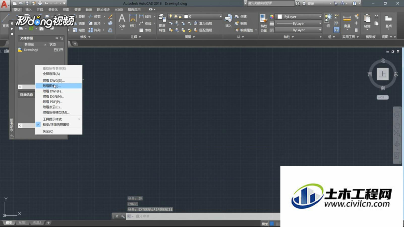Choose Attach PDF (附着 PDF) menu entry

pyautogui.click(x=59, y=102)
